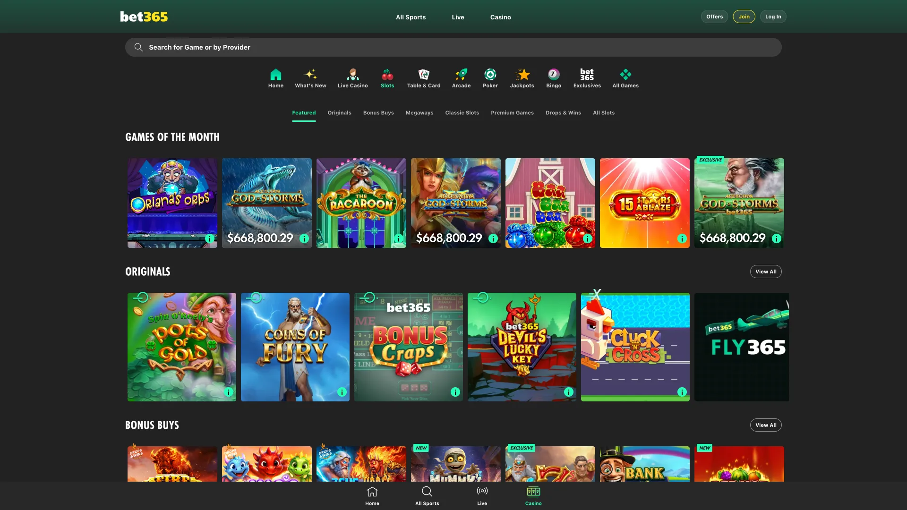View all Originals games

click(766, 272)
